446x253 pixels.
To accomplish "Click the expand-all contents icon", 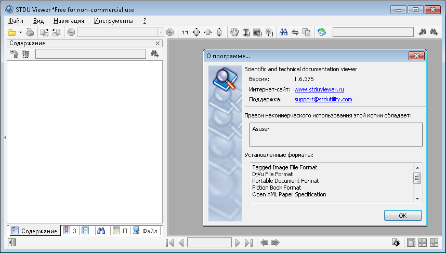I will 14,54.
